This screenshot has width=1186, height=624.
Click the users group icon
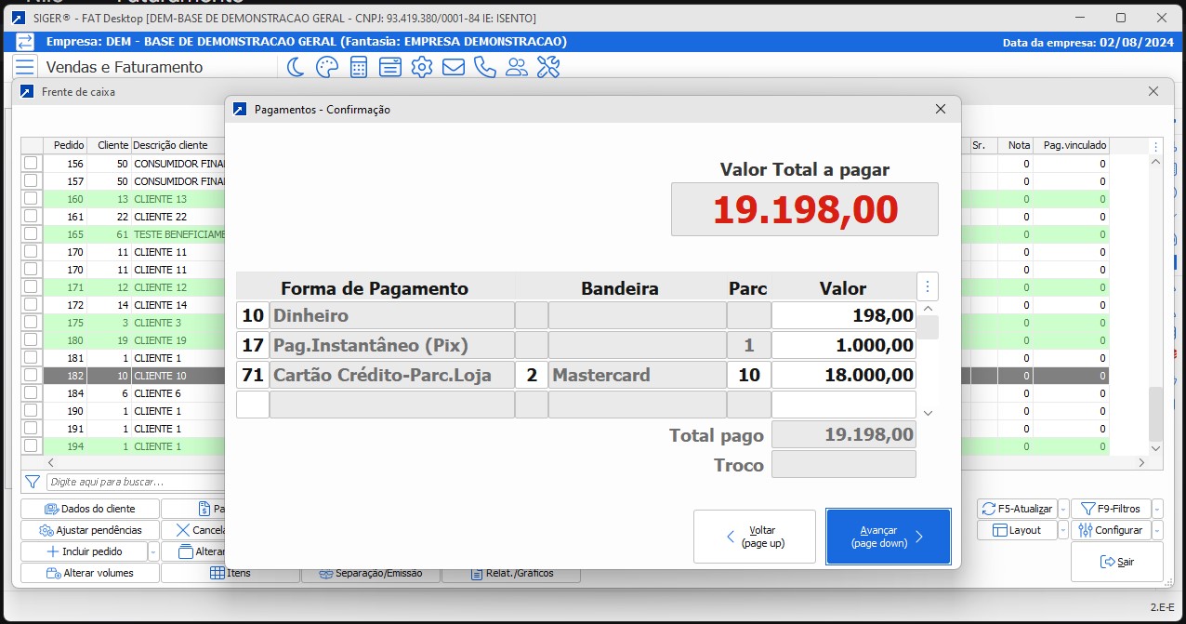(517, 67)
